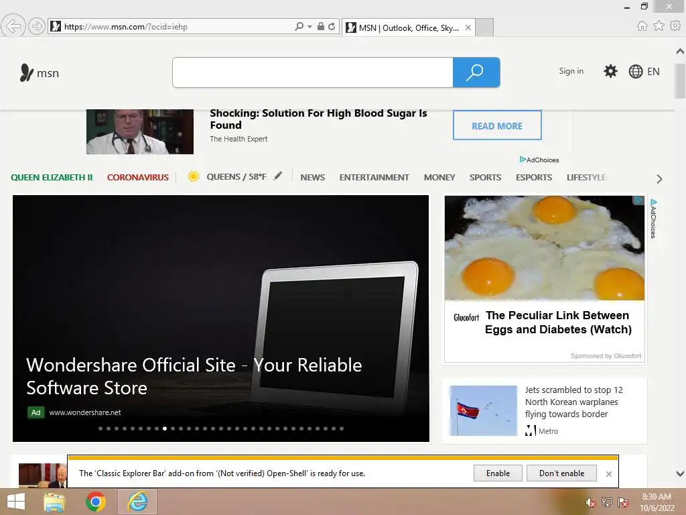Click the address bar search magnifier icon
686x515 pixels.
[299, 26]
